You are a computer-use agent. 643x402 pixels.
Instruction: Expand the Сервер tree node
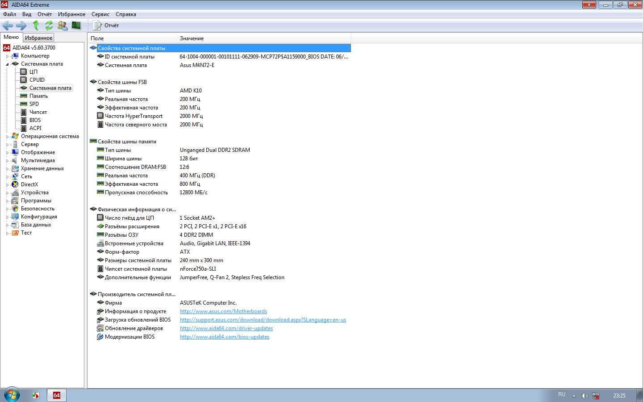tap(7, 145)
